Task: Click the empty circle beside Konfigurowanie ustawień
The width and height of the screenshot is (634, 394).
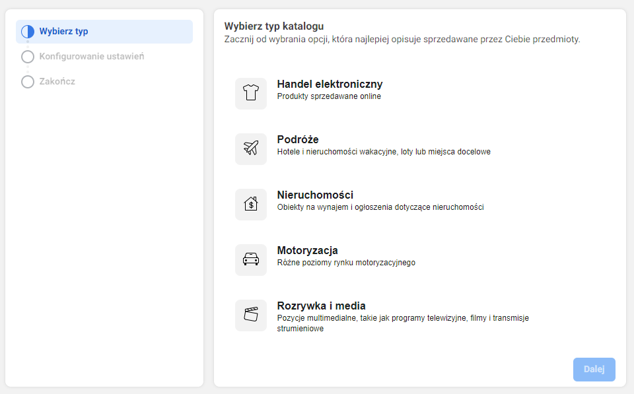Action: coord(28,57)
